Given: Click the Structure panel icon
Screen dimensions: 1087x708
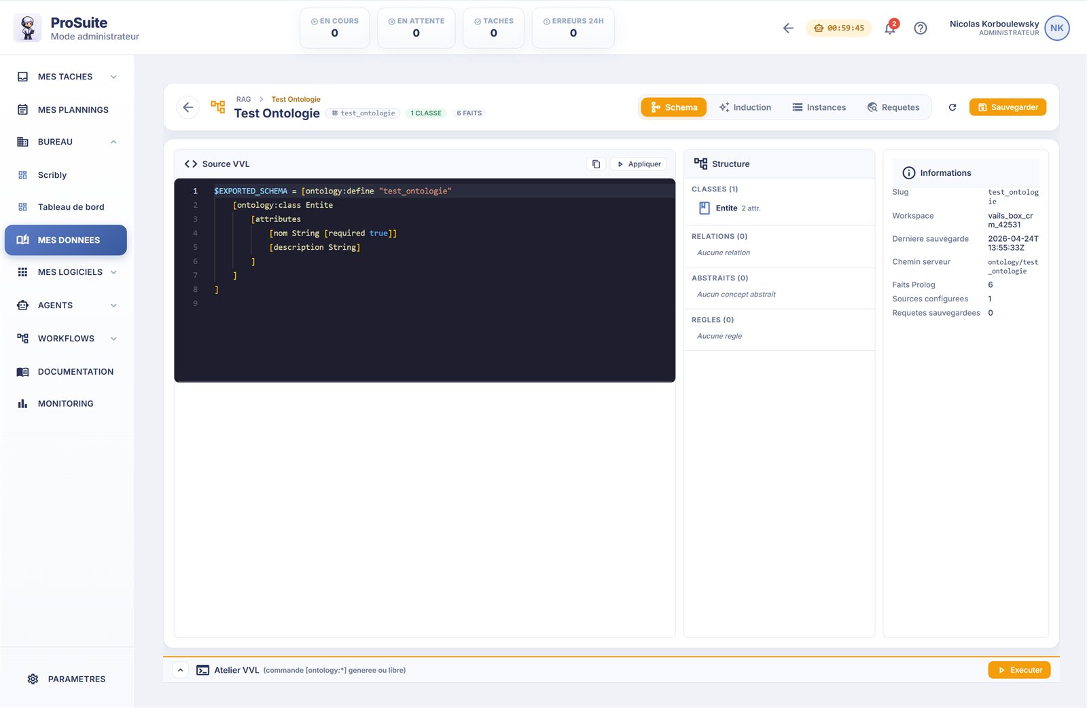Looking at the screenshot, I should (700, 164).
